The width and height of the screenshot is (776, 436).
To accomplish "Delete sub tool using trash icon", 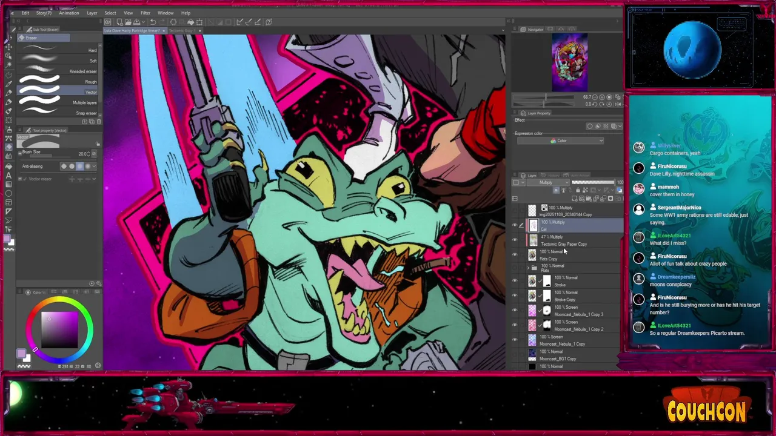I will point(99,121).
